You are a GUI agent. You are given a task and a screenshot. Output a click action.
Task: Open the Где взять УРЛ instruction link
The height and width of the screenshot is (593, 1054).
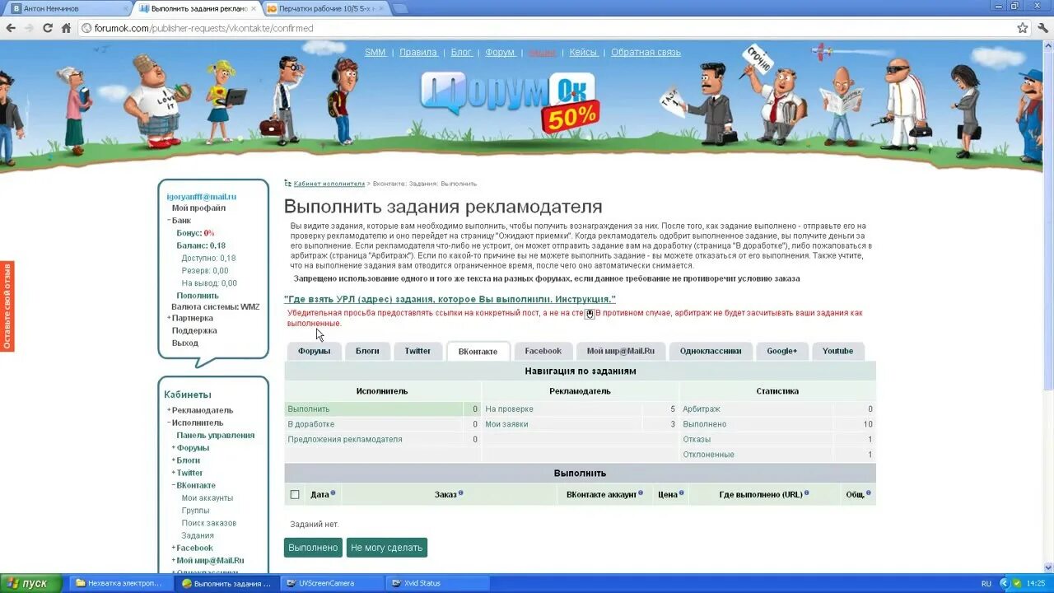coord(450,299)
